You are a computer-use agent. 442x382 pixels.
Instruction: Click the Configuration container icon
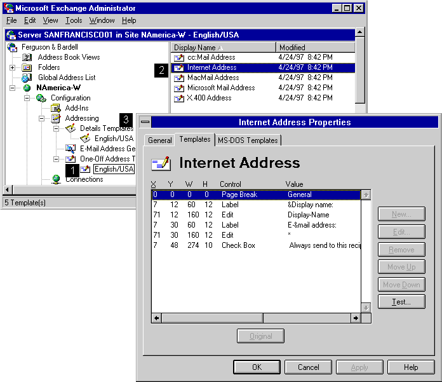pos(41,98)
